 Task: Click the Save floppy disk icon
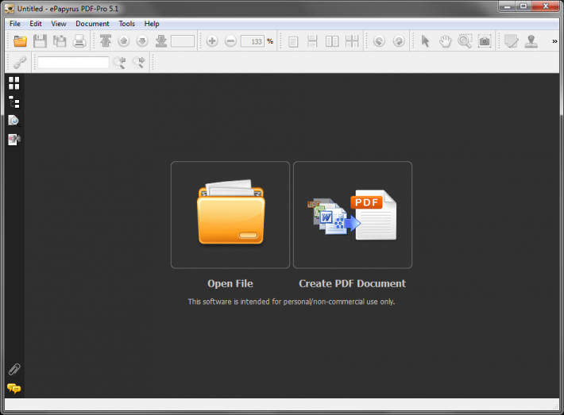40,41
